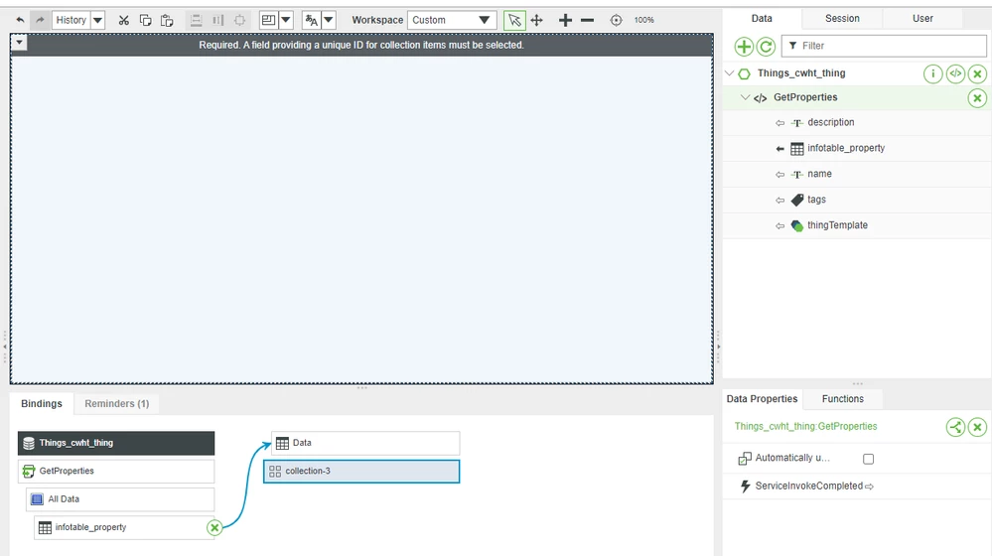Add a new data entity

click(744, 47)
